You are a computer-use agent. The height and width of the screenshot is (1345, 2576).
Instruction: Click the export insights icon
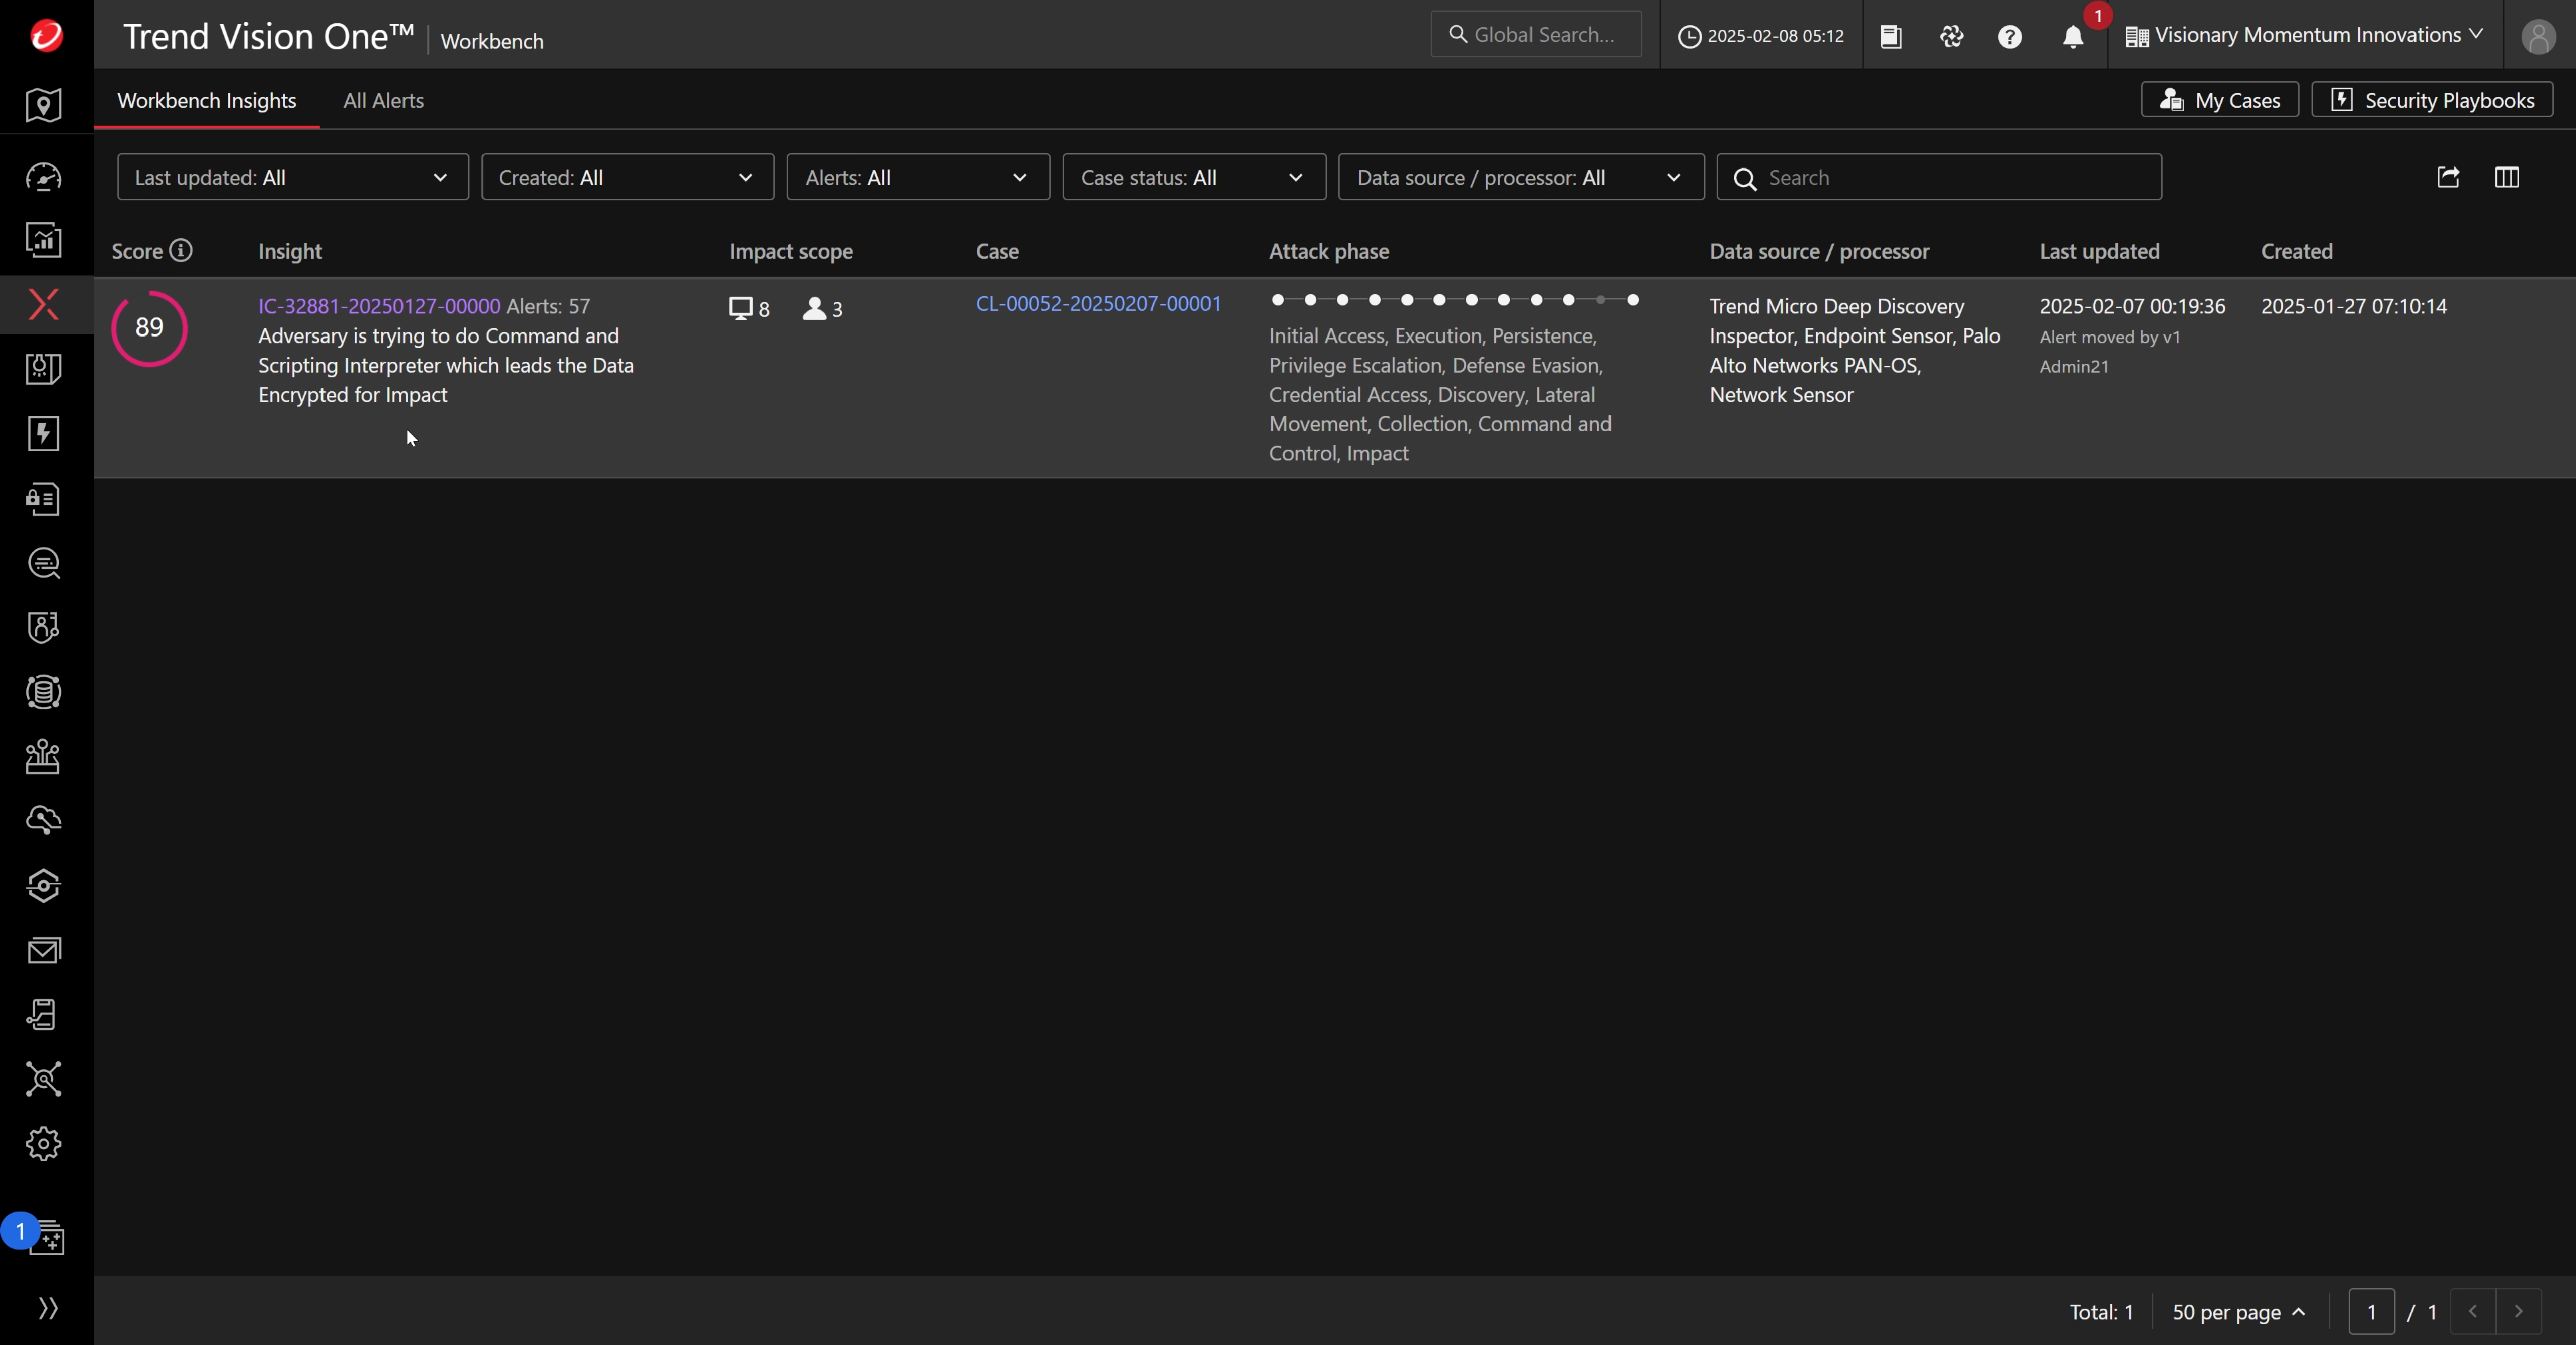click(2448, 177)
